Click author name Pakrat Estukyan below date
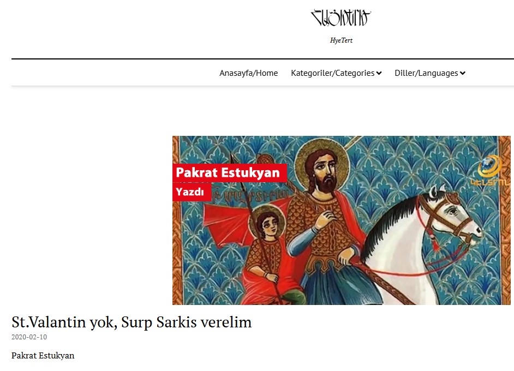Viewport: 514px width, 371px height. pyautogui.click(x=43, y=356)
